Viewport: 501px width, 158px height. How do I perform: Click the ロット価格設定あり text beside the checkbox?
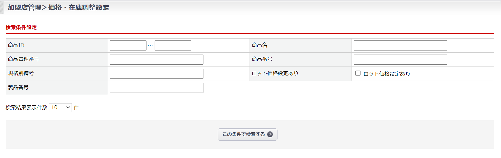click(x=387, y=74)
